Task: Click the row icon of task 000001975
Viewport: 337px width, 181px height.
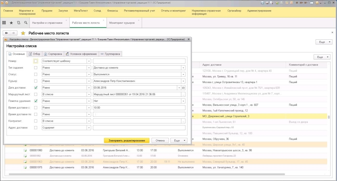Action: pyautogui.click(x=25, y=168)
